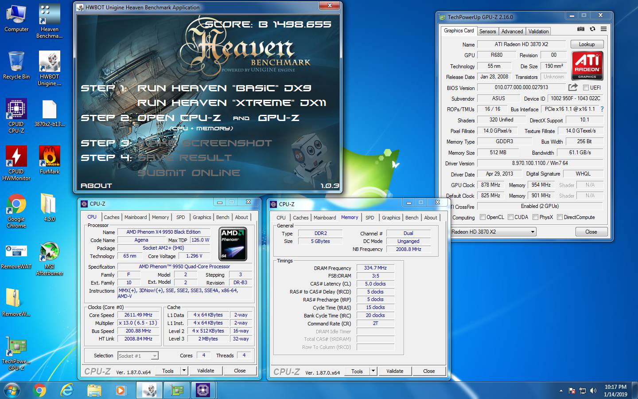
Task: Click the Core Speed value 2611.49 MHz
Action: 138,315
